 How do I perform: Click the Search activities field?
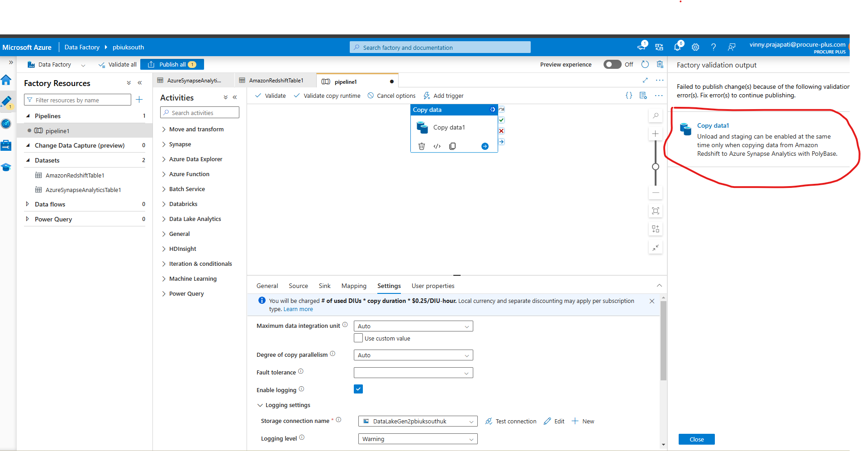point(200,113)
